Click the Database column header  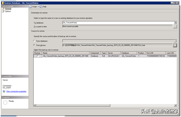coord(128,53)
